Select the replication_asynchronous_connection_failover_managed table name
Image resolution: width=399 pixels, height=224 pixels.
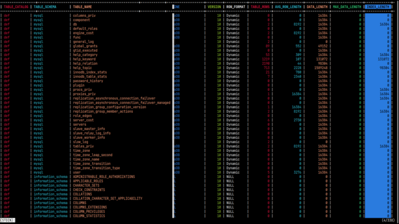[x=122, y=103]
